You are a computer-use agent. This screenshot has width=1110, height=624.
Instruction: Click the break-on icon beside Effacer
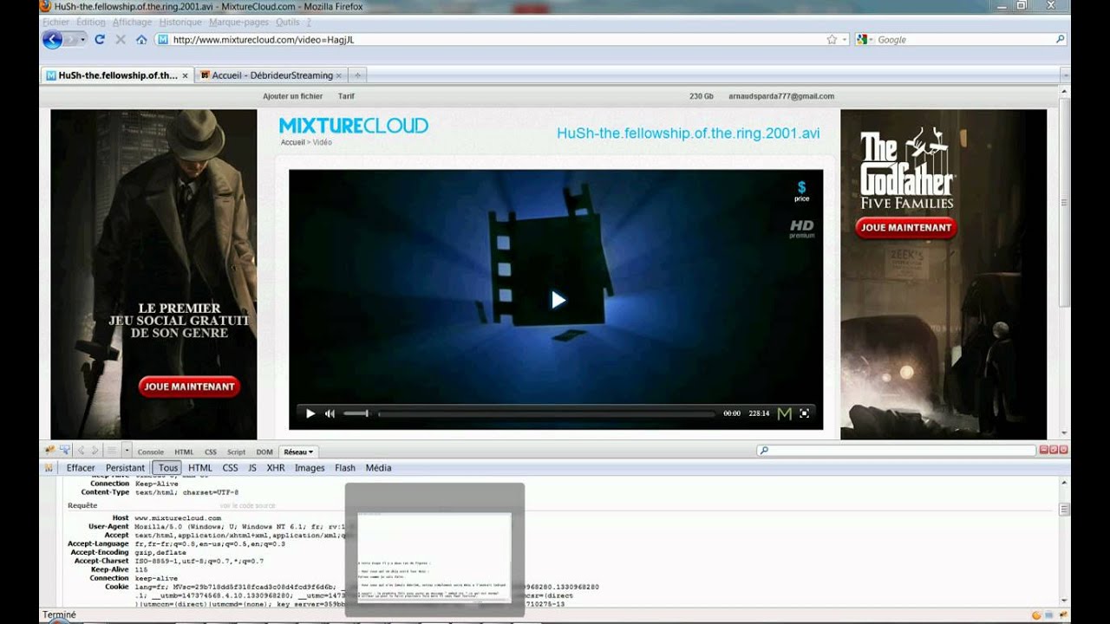click(49, 467)
